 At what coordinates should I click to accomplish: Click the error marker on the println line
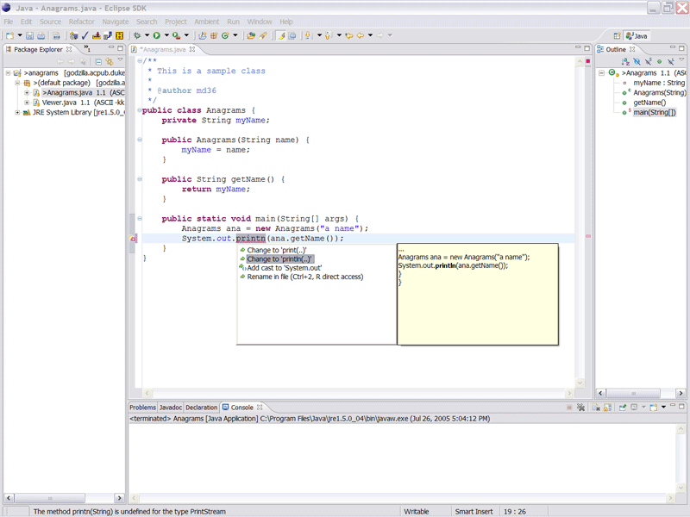[x=134, y=239]
